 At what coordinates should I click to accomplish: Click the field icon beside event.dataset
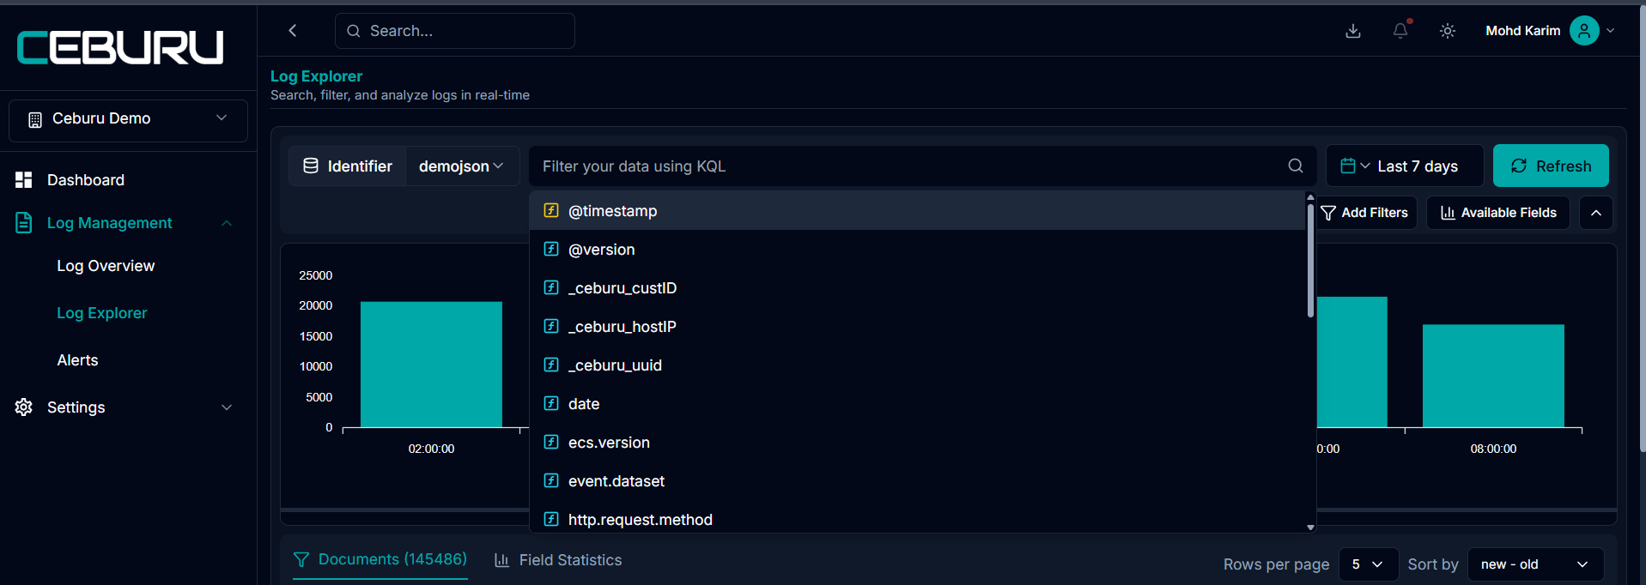(551, 480)
